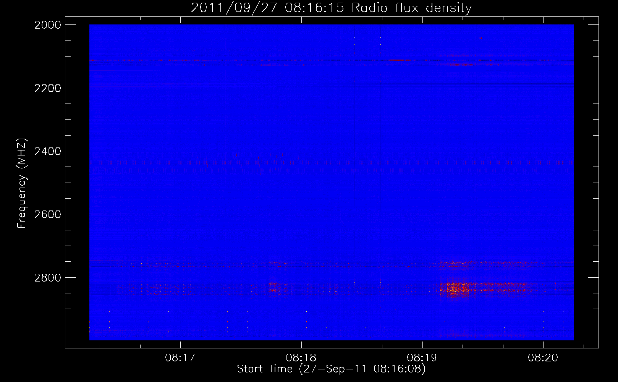Click the 08:18 time axis label
Image resolution: width=618 pixels, height=382 pixels.
301,358
